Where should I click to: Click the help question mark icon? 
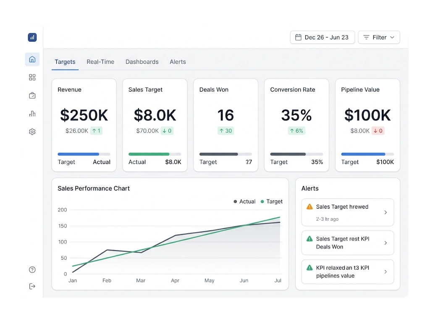point(32,270)
